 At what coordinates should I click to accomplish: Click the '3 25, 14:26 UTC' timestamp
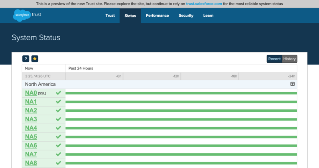37,76
